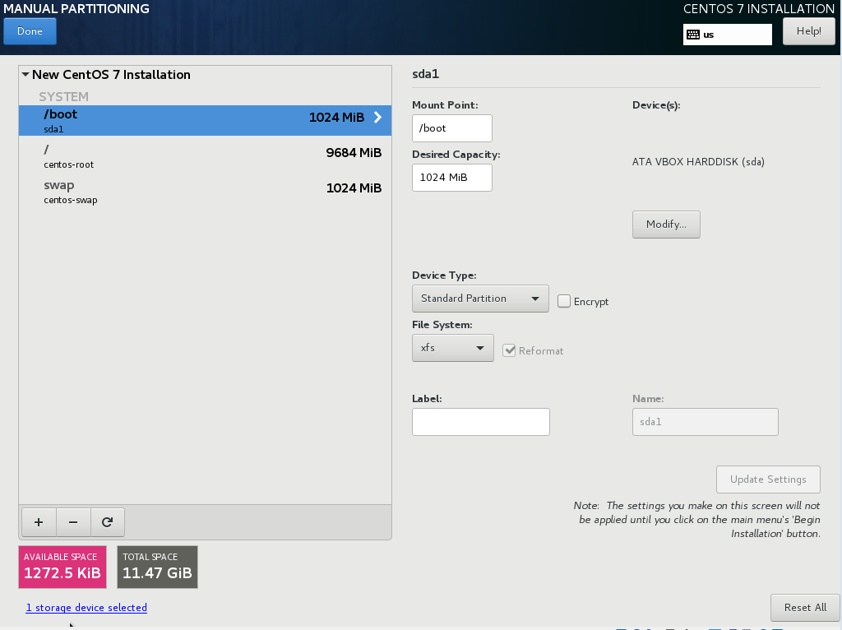Select the swap centos-swap partition
Screen dimensions: 842x630
[x=205, y=192]
